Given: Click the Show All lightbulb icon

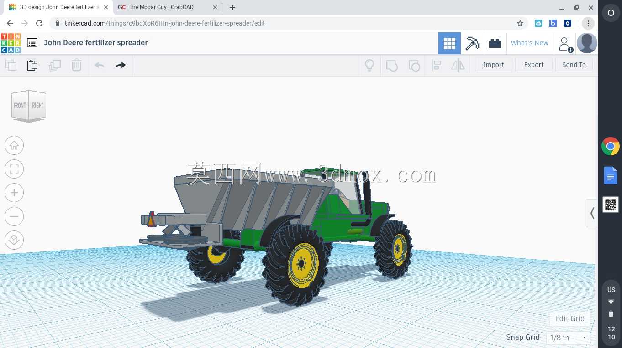Looking at the screenshot, I should click(x=369, y=65).
